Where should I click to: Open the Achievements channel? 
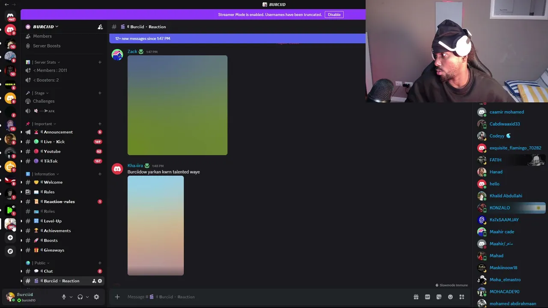[x=63, y=231]
